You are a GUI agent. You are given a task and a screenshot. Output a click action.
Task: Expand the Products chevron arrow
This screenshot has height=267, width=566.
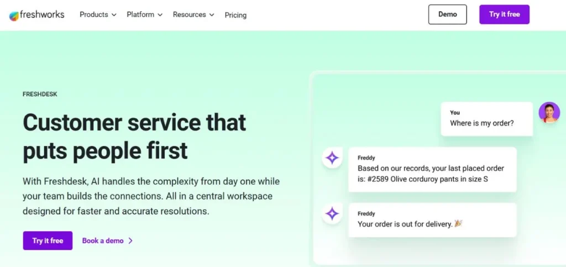coord(114,15)
